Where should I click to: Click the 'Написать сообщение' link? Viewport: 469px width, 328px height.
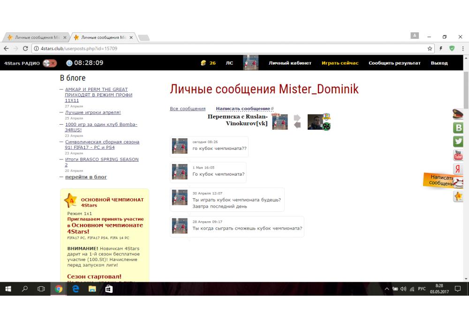pos(243,109)
